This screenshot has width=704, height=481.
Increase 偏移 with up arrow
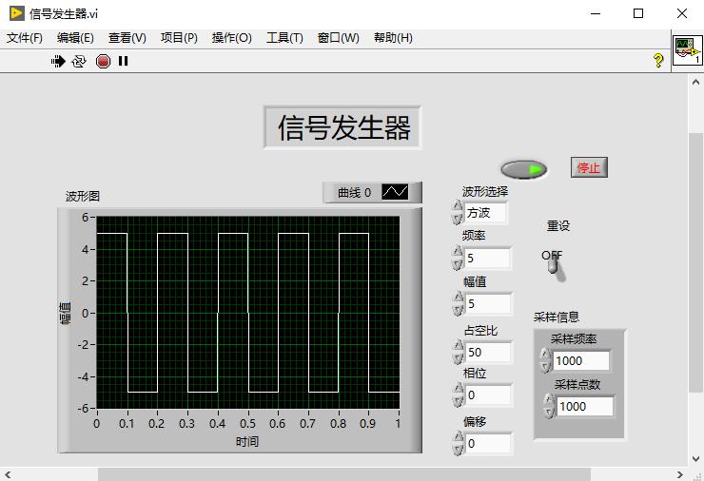[458, 437]
